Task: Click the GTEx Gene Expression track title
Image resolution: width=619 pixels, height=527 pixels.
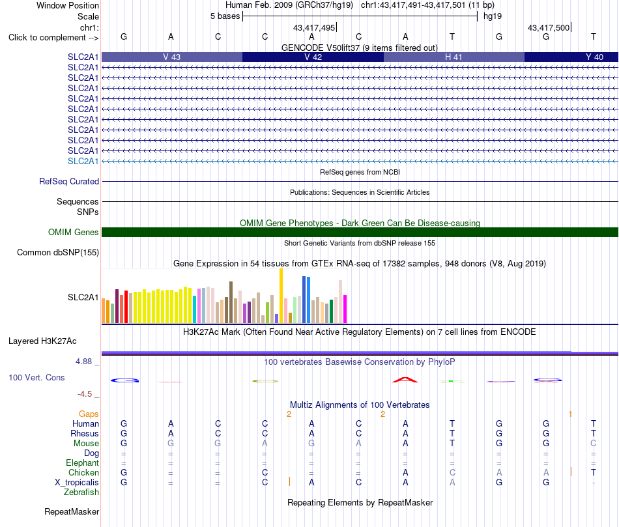Action: 360,263
